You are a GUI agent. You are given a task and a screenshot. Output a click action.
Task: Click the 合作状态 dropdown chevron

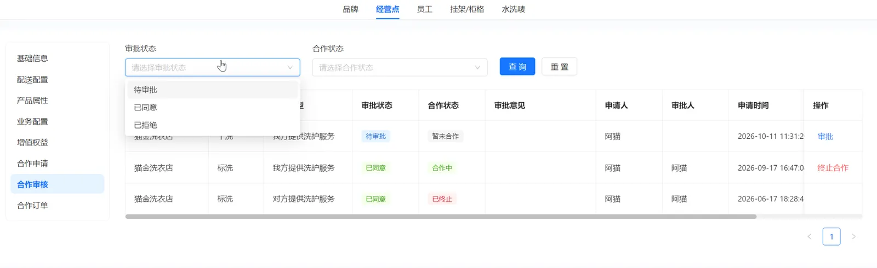pos(477,67)
